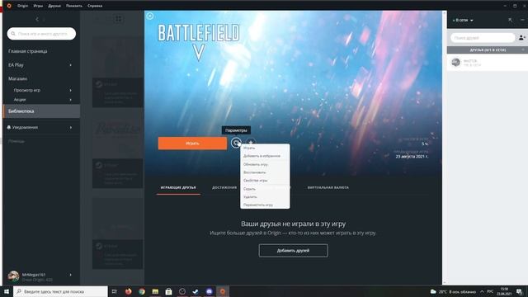Expand the Просмотр игр submenu arrow

[x=71, y=90]
